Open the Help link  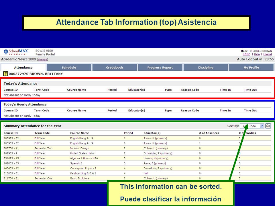tap(257, 54)
